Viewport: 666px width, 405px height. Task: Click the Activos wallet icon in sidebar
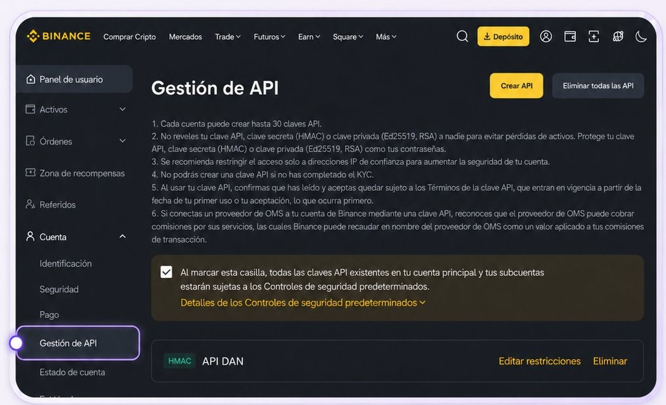30,109
